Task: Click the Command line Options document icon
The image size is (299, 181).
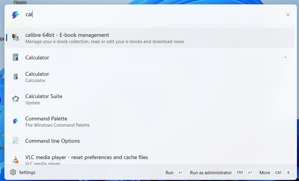Action: (x=16, y=141)
